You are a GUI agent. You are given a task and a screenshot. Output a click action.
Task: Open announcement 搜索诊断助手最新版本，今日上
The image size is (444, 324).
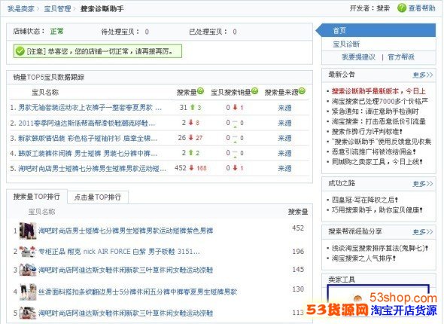(x=379, y=91)
